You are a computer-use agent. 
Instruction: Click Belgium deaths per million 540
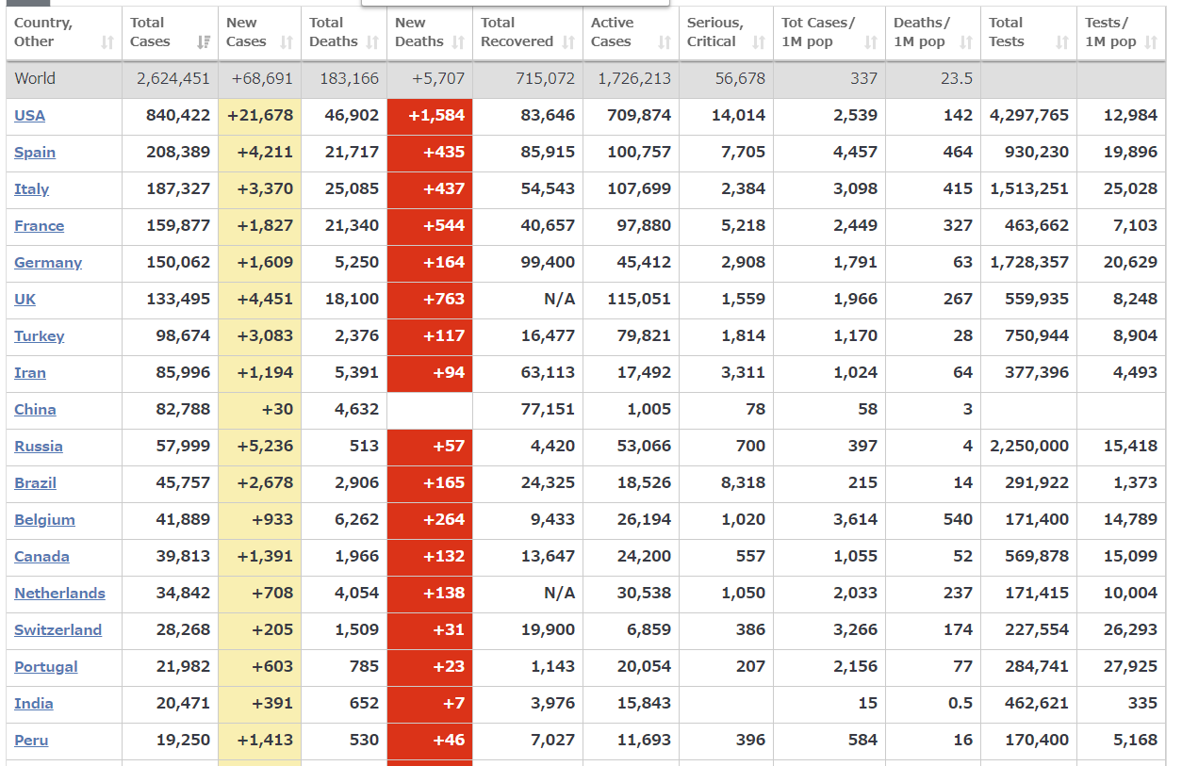pyautogui.click(x=958, y=519)
